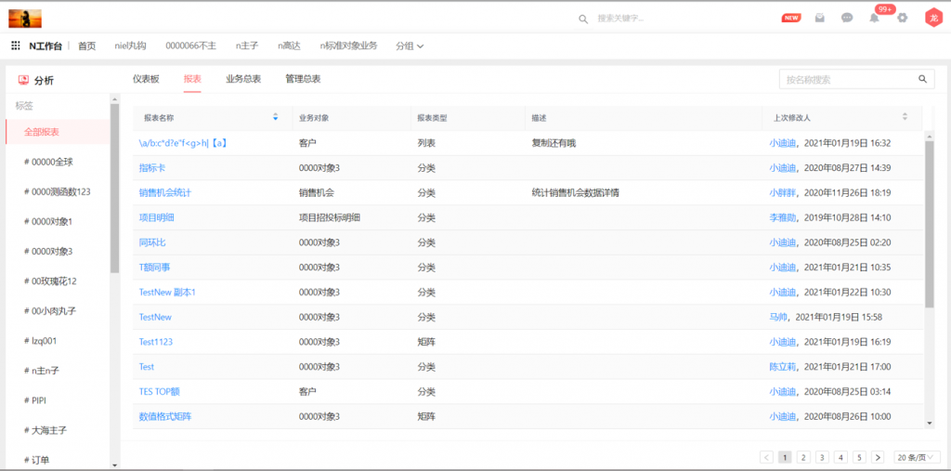Open the notifications bell icon
The width and height of the screenshot is (951, 471).
874,18
